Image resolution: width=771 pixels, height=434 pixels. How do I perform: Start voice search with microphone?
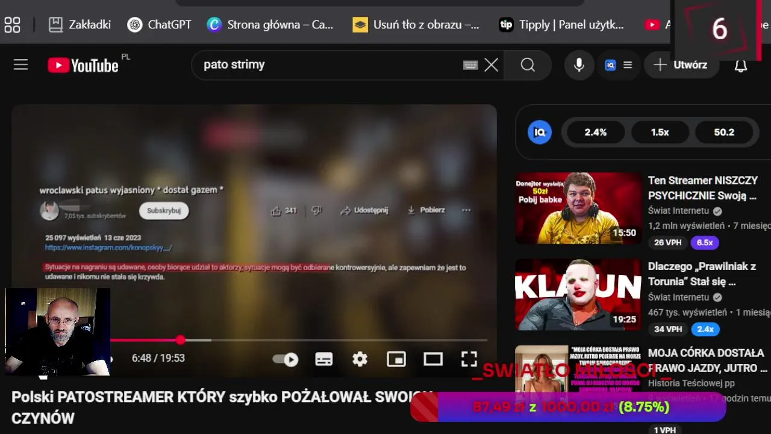579,65
